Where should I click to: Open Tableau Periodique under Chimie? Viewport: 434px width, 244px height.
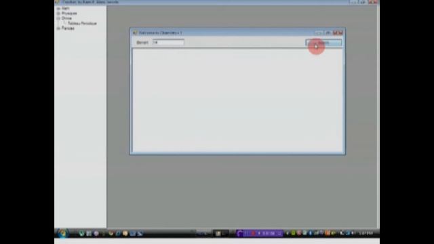[82, 24]
